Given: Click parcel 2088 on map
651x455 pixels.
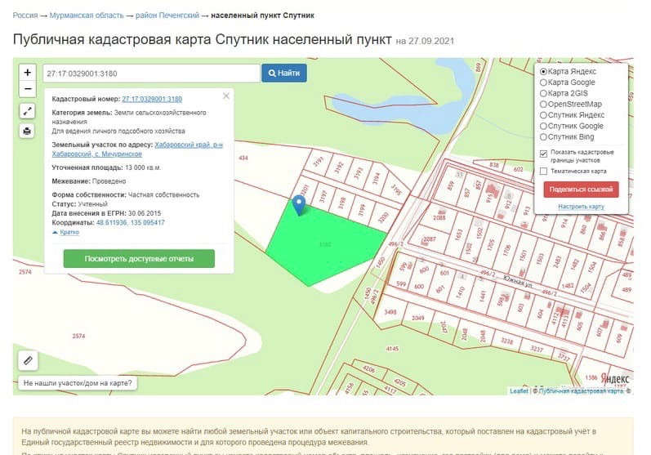Looking at the screenshot, I should (439, 217).
